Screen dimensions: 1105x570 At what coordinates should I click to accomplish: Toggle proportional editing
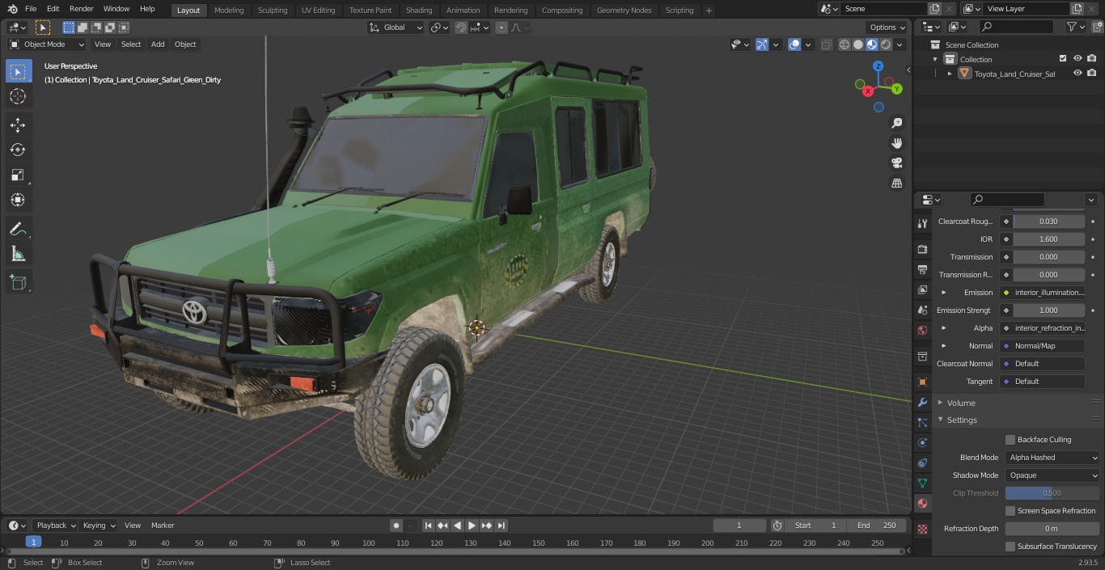point(502,27)
